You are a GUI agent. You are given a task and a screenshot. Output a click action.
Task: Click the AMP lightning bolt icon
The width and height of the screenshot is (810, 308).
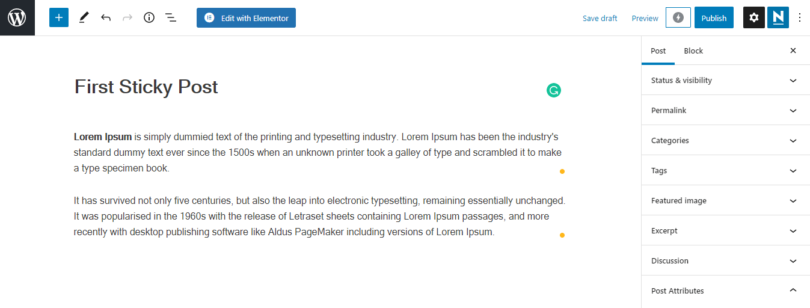[678, 18]
